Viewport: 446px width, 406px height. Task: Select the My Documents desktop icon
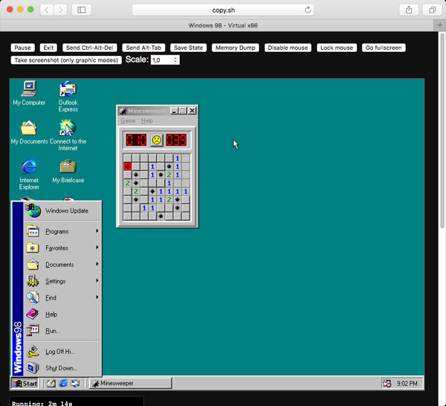[x=29, y=132]
